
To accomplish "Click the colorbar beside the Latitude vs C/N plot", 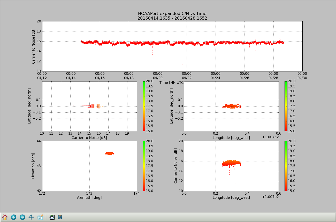I will pos(144,106).
